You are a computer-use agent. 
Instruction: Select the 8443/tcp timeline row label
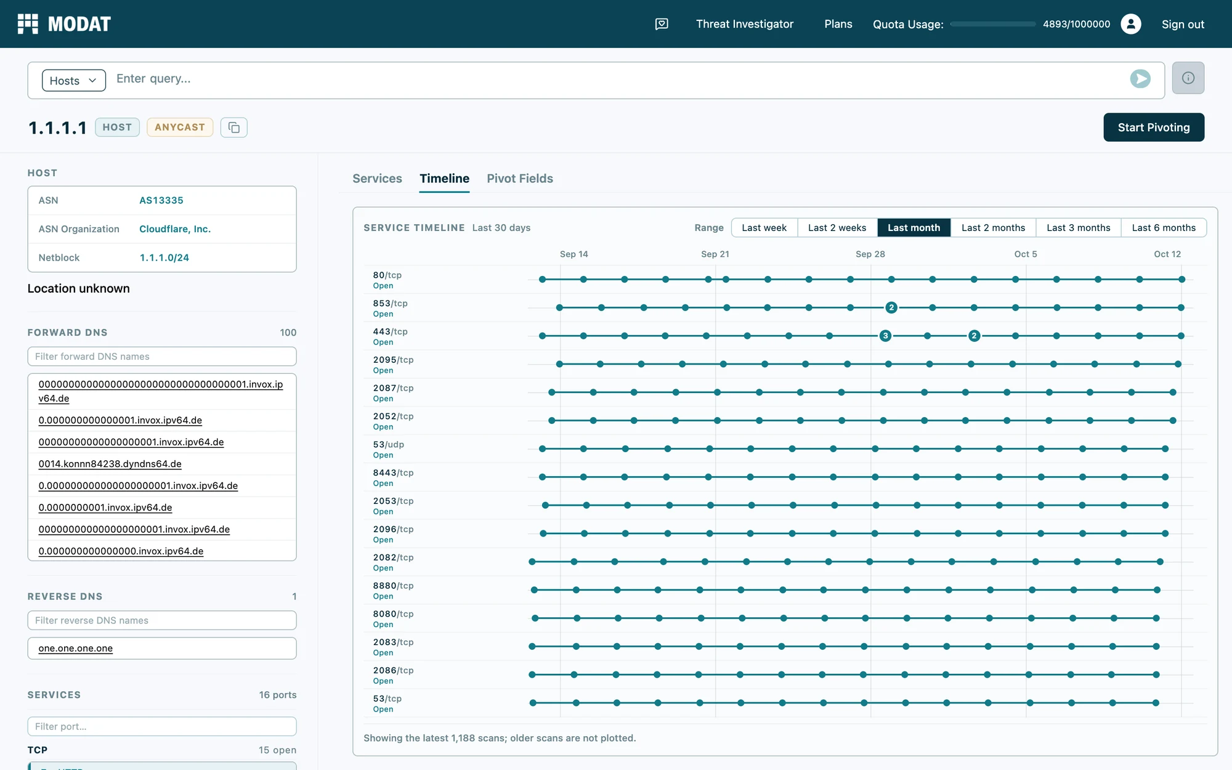(x=393, y=477)
